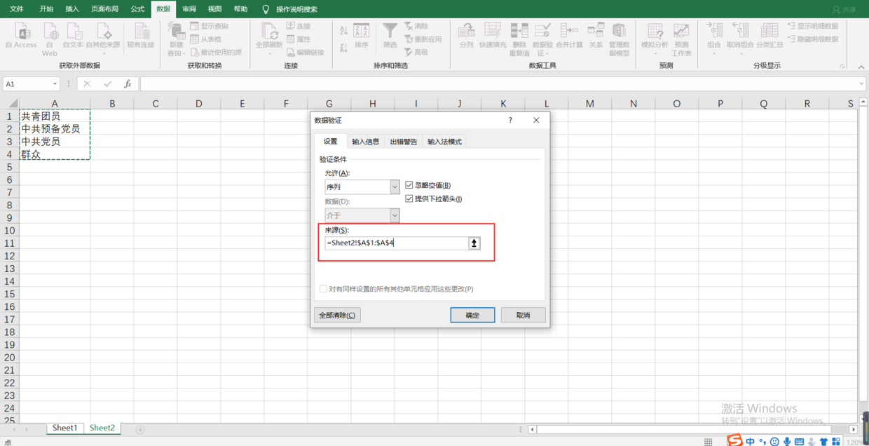Switch to the 公式 ribbon tab
This screenshot has height=446, width=869.
pyautogui.click(x=137, y=9)
